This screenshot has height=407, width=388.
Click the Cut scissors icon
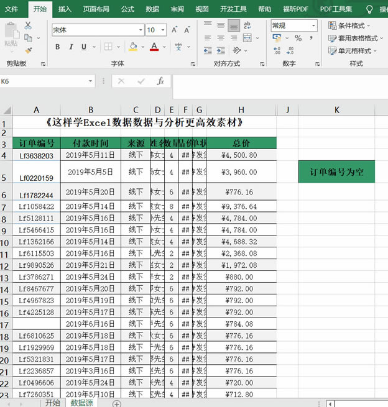(28, 25)
